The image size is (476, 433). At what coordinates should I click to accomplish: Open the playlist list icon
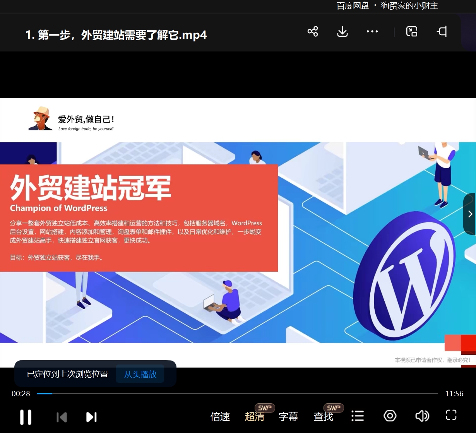point(358,416)
